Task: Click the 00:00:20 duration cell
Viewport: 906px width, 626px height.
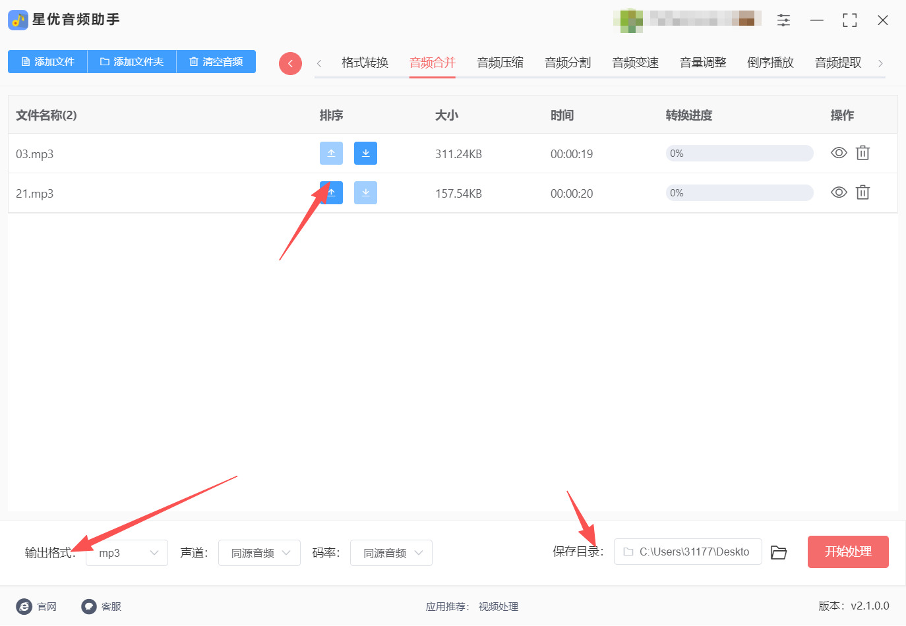Action: pyautogui.click(x=572, y=194)
